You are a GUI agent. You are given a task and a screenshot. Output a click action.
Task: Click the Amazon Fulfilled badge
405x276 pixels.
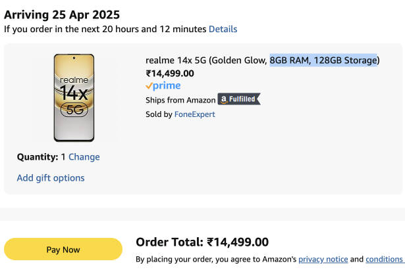pos(239,99)
